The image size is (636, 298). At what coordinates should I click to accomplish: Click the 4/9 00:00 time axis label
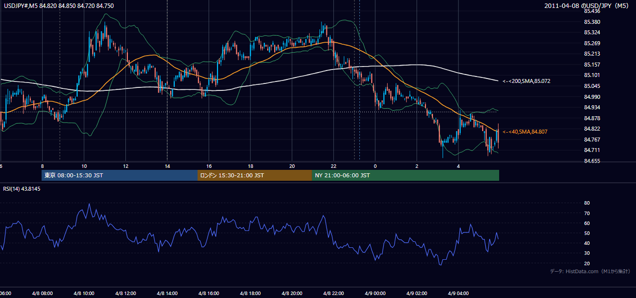(x=375, y=293)
